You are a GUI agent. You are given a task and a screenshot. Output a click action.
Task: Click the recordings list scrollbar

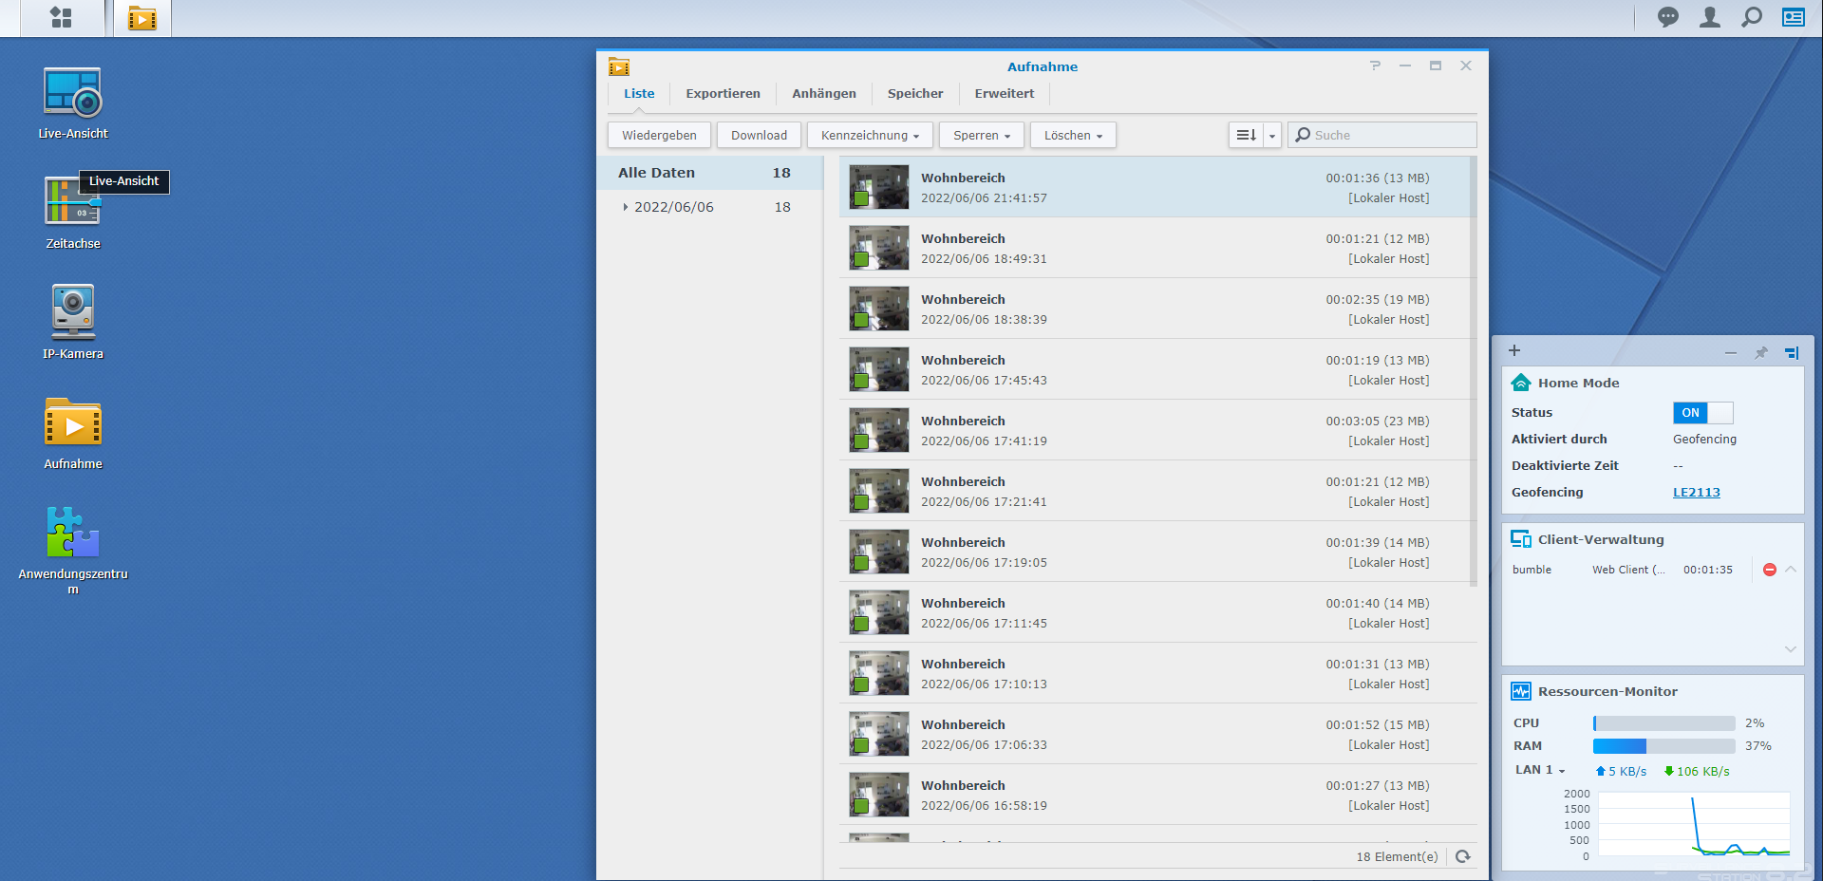click(1474, 370)
